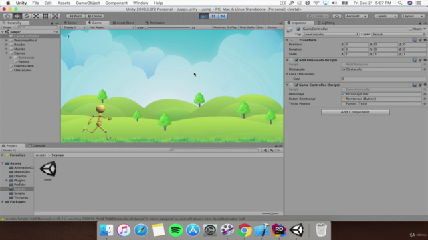Image resolution: width=428 pixels, height=240 pixels.
Task: Open the Tag dropdown
Action: tap(330, 35)
